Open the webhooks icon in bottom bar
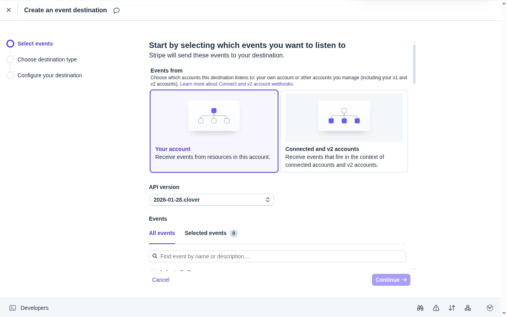This screenshot has width=507, height=317. (x=468, y=308)
